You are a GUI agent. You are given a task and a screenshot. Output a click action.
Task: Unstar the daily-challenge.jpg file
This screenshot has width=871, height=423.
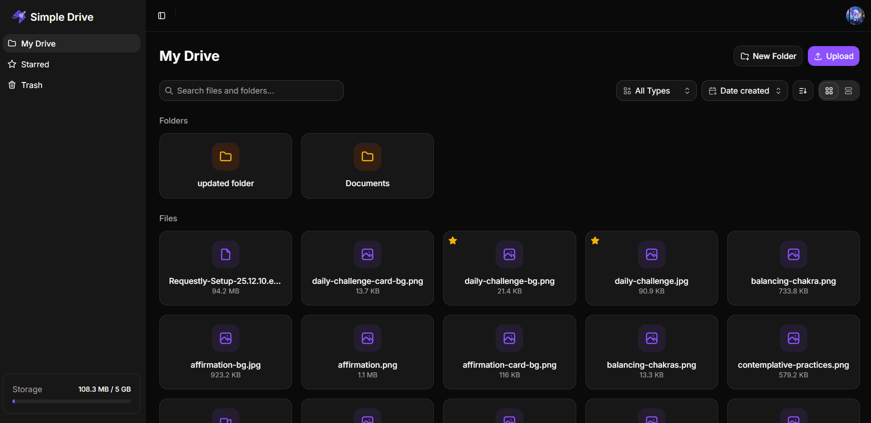point(595,241)
